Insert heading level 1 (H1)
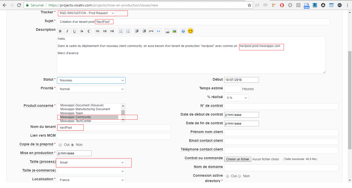 (x=98, y=31)
